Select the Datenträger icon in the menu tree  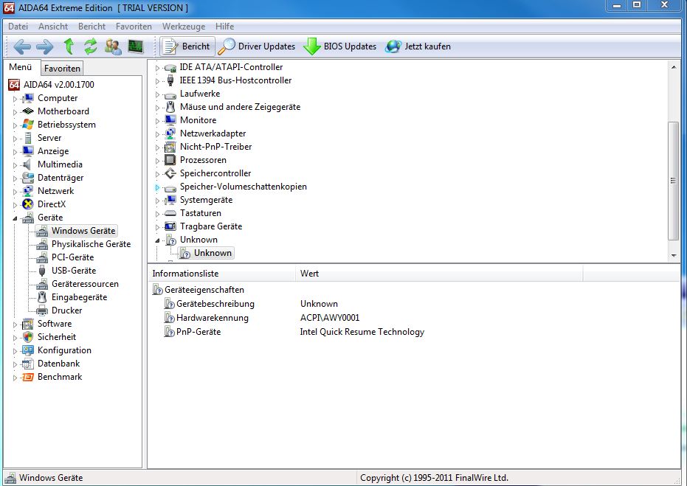pos(27,177)
